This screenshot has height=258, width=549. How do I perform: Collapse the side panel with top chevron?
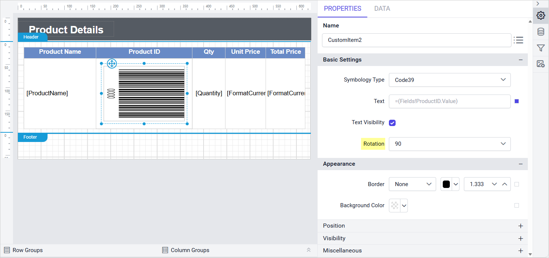click(x=537, y=3)
